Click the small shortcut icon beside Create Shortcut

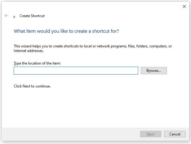click(14, 17)
